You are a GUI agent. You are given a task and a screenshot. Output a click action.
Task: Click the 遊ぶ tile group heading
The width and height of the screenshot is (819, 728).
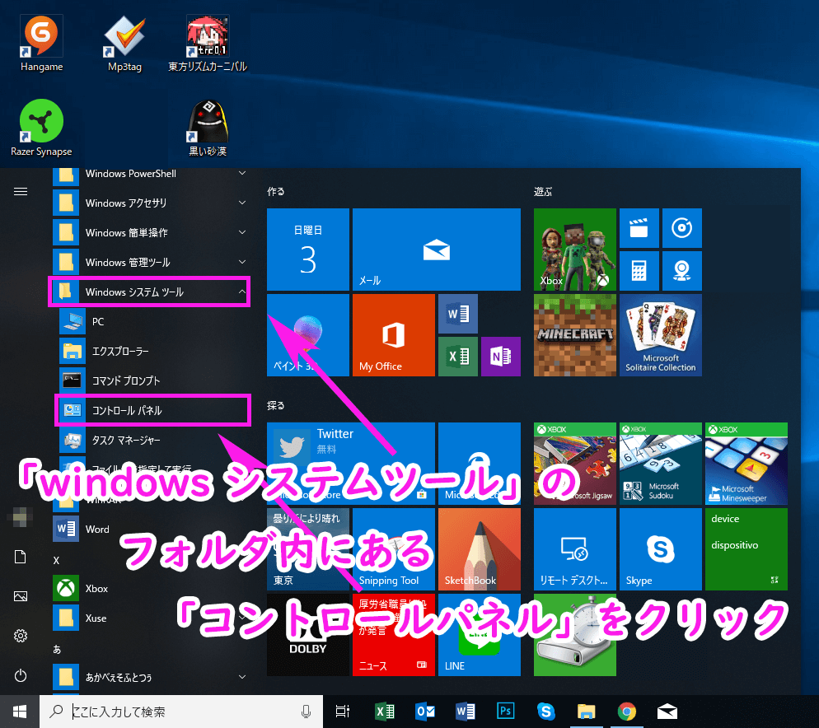(543, 192)
